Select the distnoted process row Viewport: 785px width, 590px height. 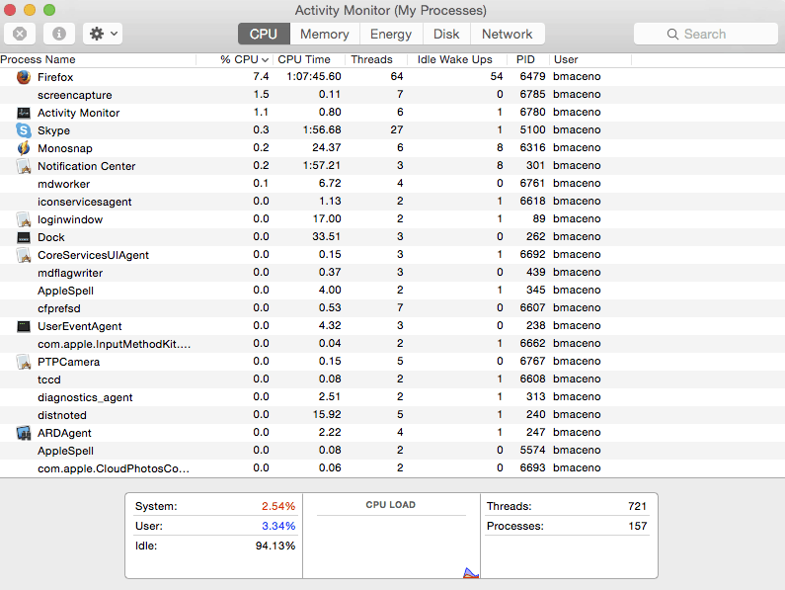[x=393, y=415]
